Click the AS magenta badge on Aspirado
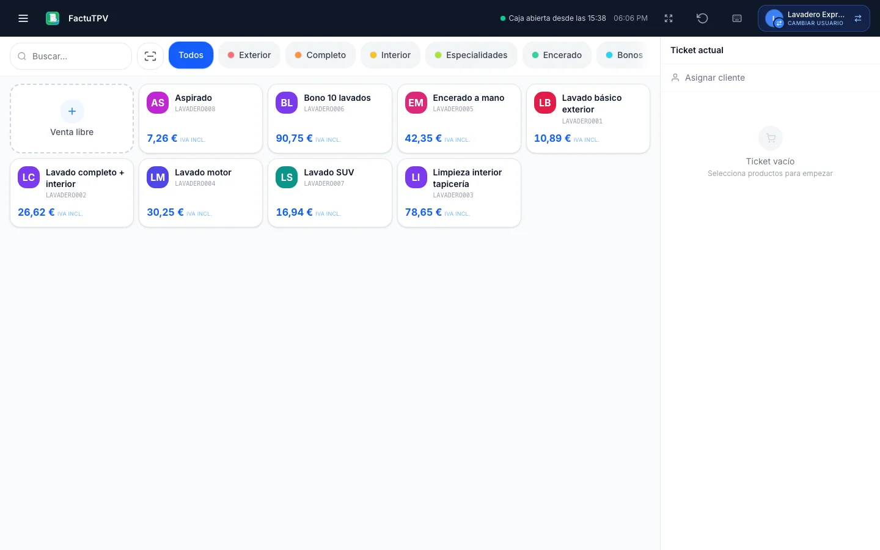The height and width of the screenshot is (550, 880). coord(158,103)
